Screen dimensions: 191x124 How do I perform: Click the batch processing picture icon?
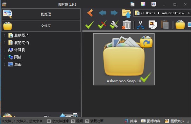[x=8, y=14]
